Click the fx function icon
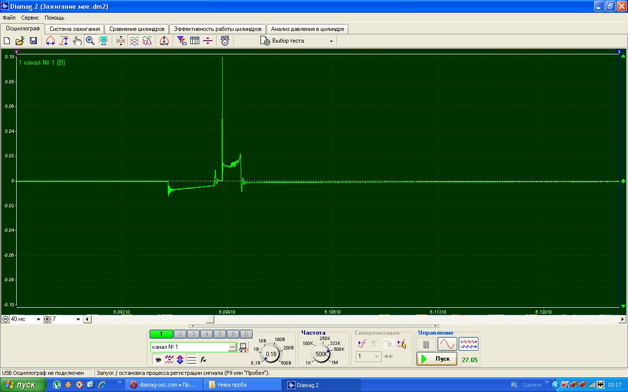The image size is (628, 392). coord(203,360)
